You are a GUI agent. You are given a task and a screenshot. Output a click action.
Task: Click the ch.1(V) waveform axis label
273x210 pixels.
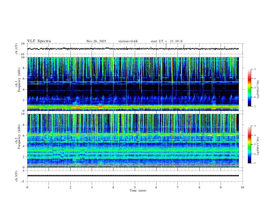tap(17, 49)
